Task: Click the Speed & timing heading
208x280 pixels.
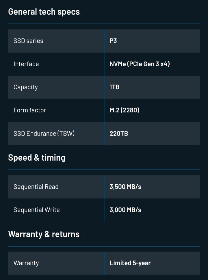Action: tap(37, 158)
